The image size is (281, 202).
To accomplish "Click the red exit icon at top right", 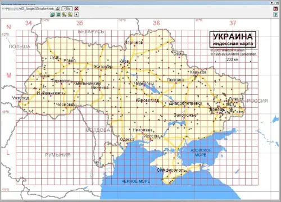I will click(275, 9).
